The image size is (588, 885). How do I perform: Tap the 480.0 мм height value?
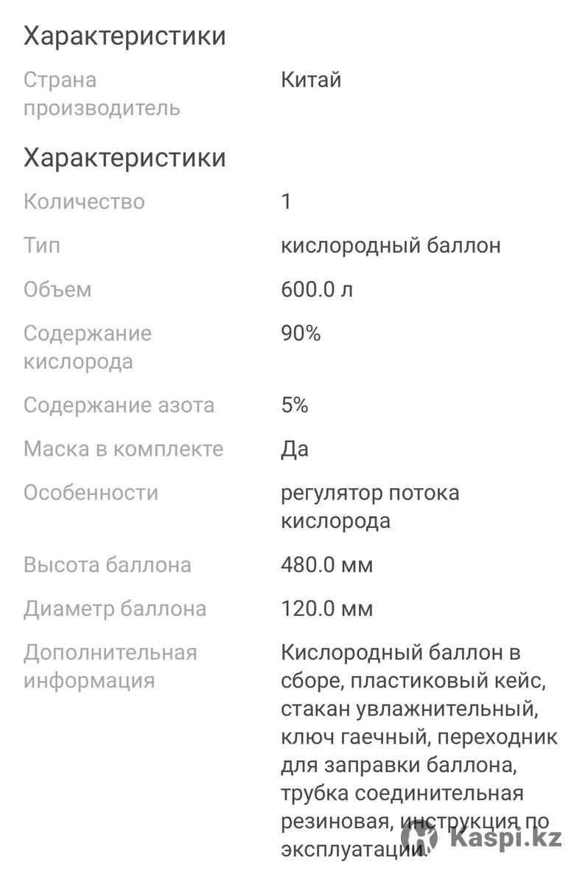[x=327, y=565]
